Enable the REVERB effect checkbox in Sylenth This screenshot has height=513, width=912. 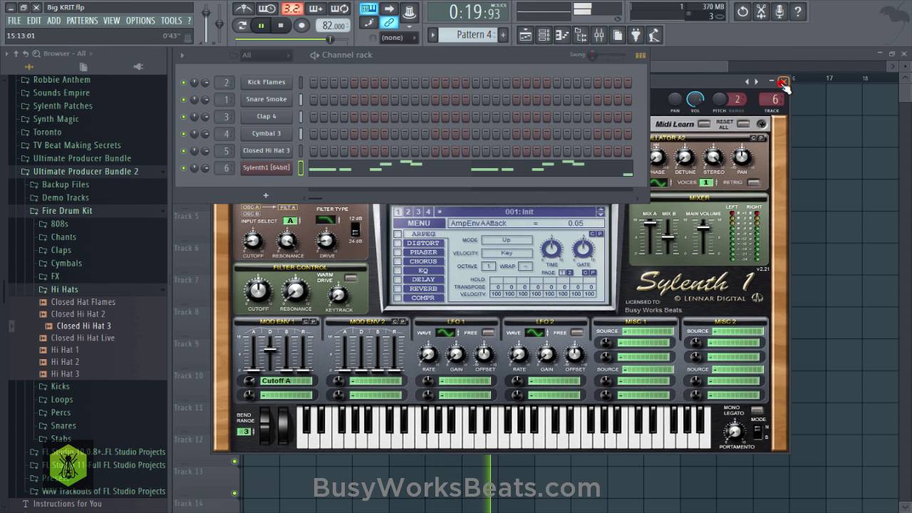398,289
